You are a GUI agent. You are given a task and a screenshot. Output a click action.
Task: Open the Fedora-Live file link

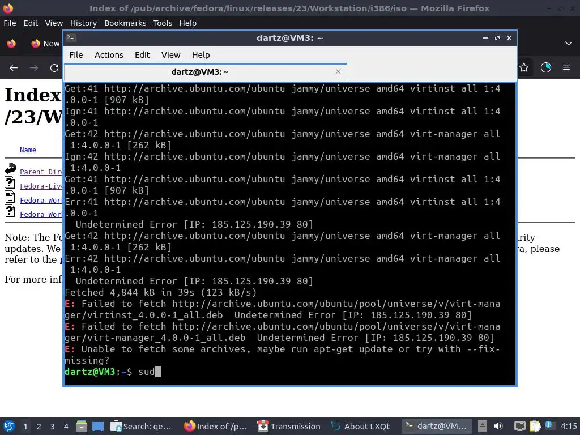[x=41, y=186]
